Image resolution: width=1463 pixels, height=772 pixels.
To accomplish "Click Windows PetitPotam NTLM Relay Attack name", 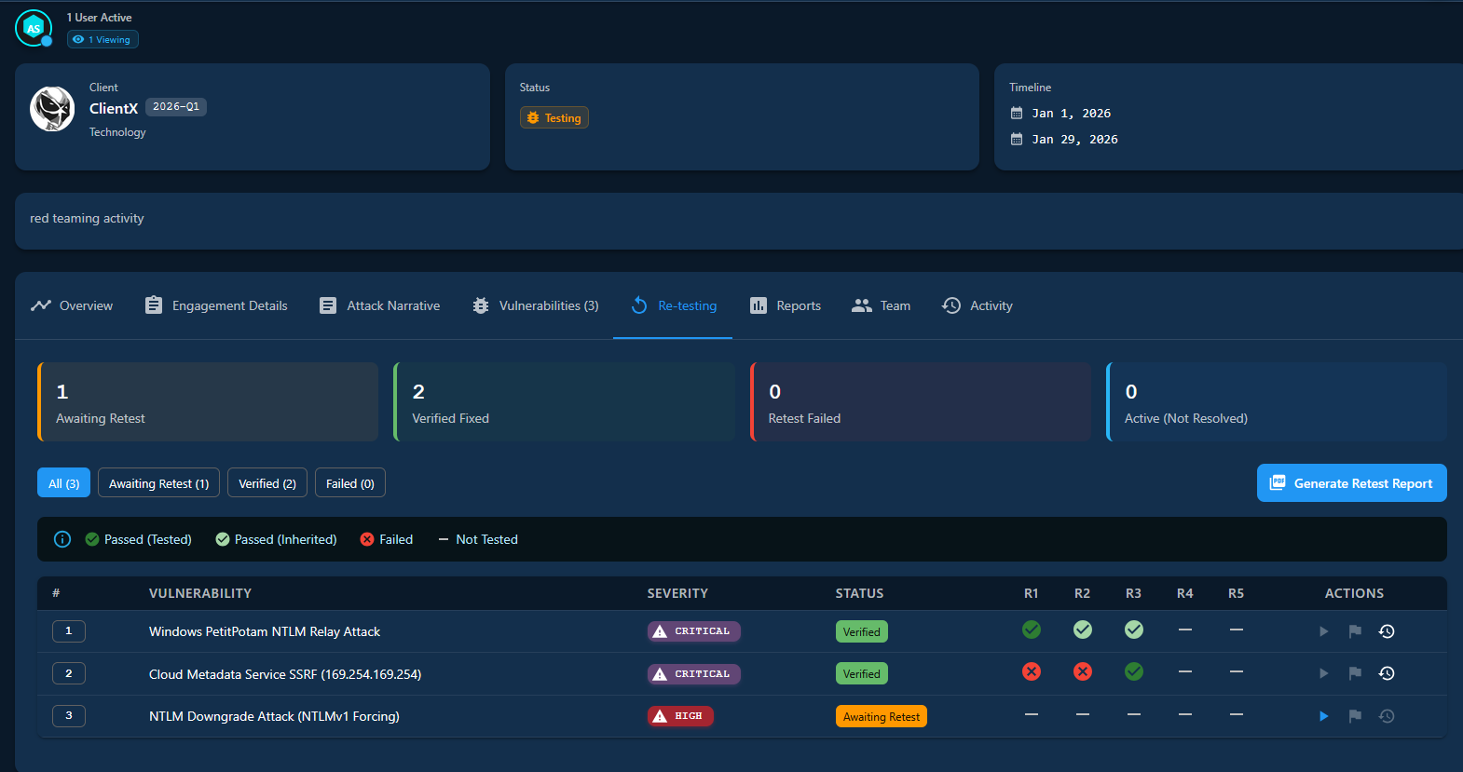I will 265,631.
